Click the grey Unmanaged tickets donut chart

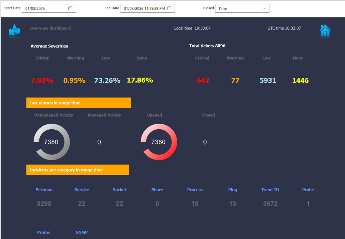[x=51, y=142]
